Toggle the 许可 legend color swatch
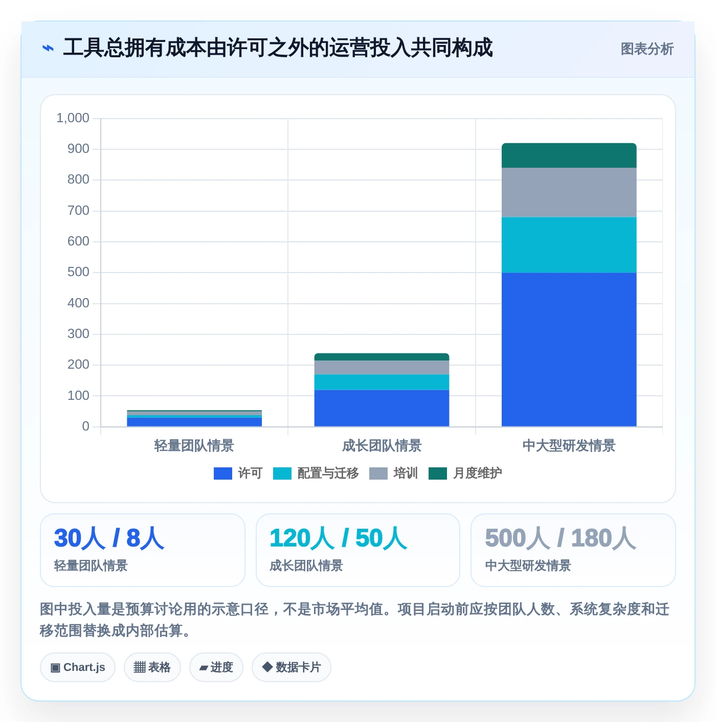716x722 pixels. pyautogui.click(x=223, y=473)
